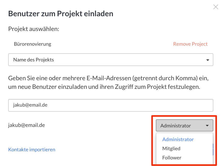Image resolution: width=222 pixels, height=166 pixels.
Task: Click second instruction line about Zugriff zum Projekt
Action: [x=104, y=87]
